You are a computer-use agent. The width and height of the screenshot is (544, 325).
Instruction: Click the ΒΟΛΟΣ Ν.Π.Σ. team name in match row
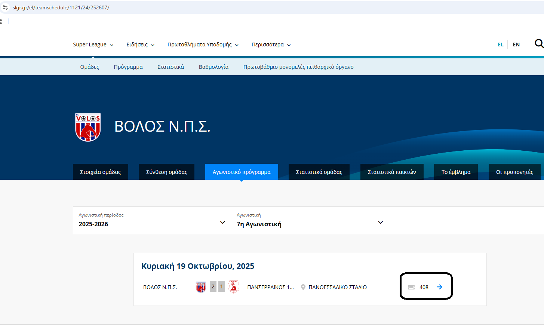point(160,287)
